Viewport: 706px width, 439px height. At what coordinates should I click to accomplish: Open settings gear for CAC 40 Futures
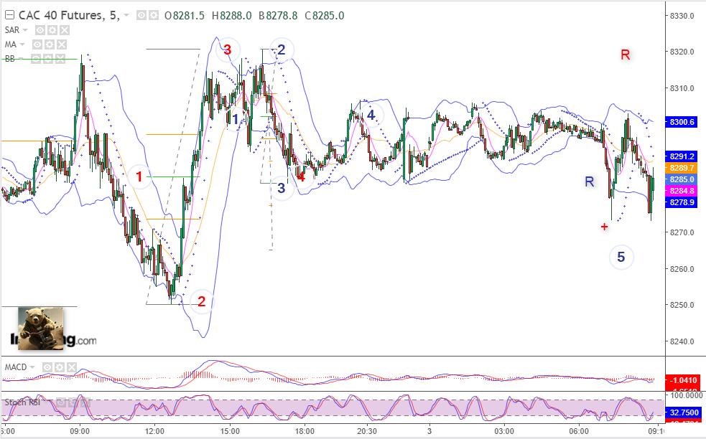coord(154,16)
